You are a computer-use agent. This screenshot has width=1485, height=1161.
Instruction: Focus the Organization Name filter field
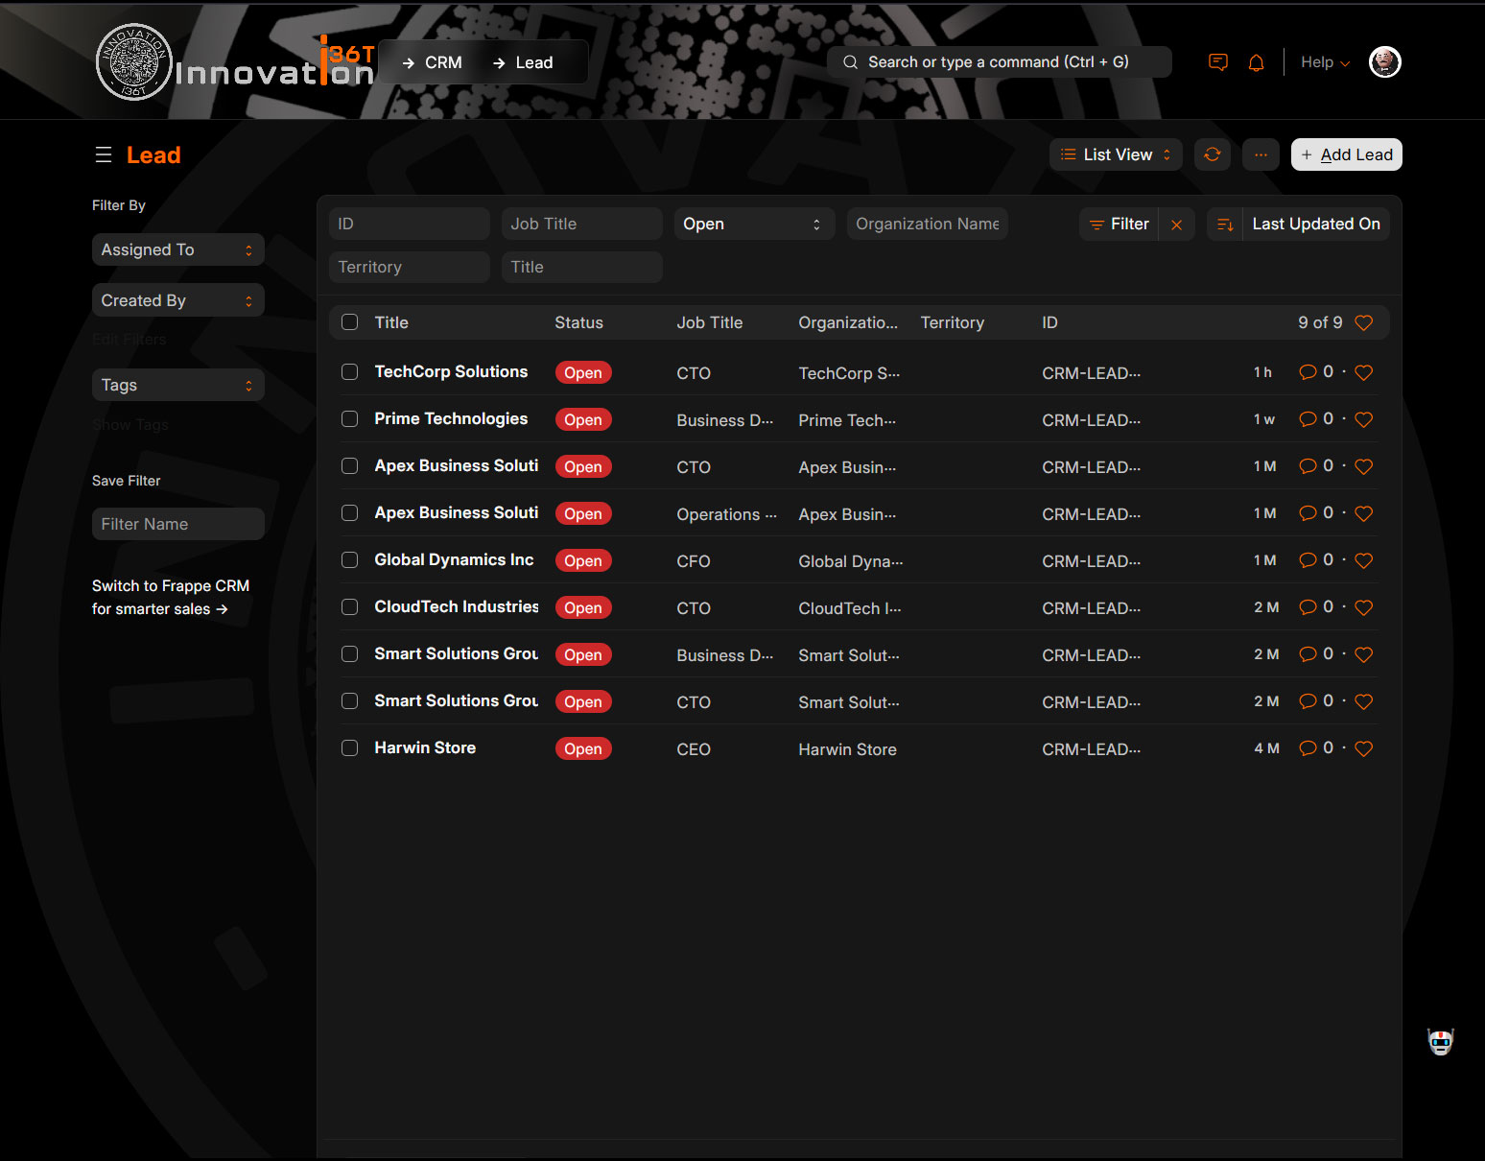tap(927, 224)
